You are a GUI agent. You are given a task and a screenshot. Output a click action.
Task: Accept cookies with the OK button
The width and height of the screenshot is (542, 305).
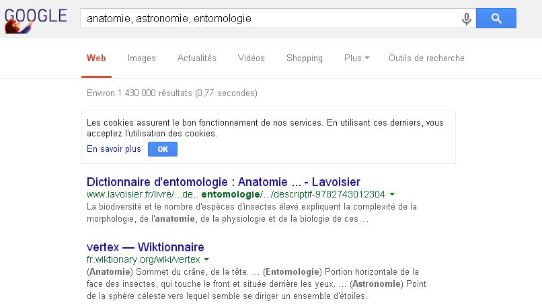point(163,149)
